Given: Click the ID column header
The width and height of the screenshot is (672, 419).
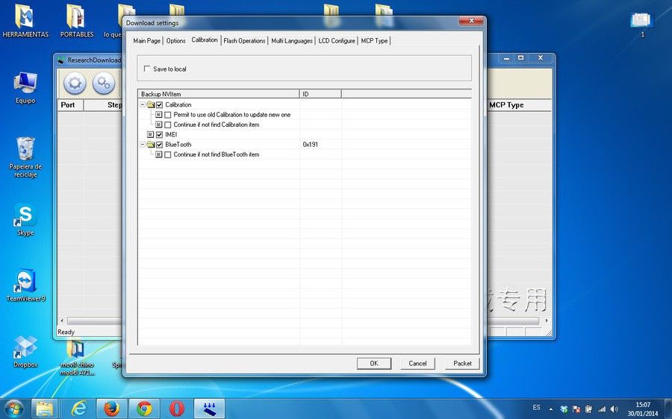Looking at the screenshot, I should pyautogui.click(x=320, y=94).
